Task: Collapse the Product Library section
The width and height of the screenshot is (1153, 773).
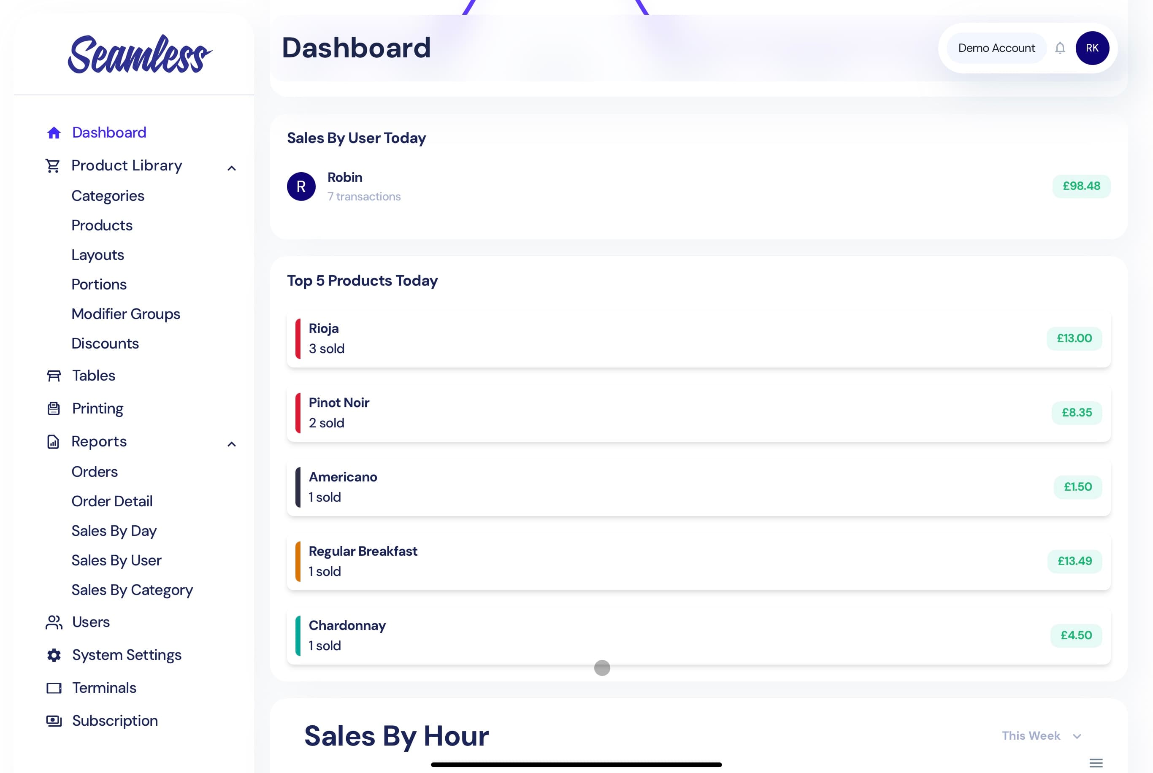Action: (232, 169)
